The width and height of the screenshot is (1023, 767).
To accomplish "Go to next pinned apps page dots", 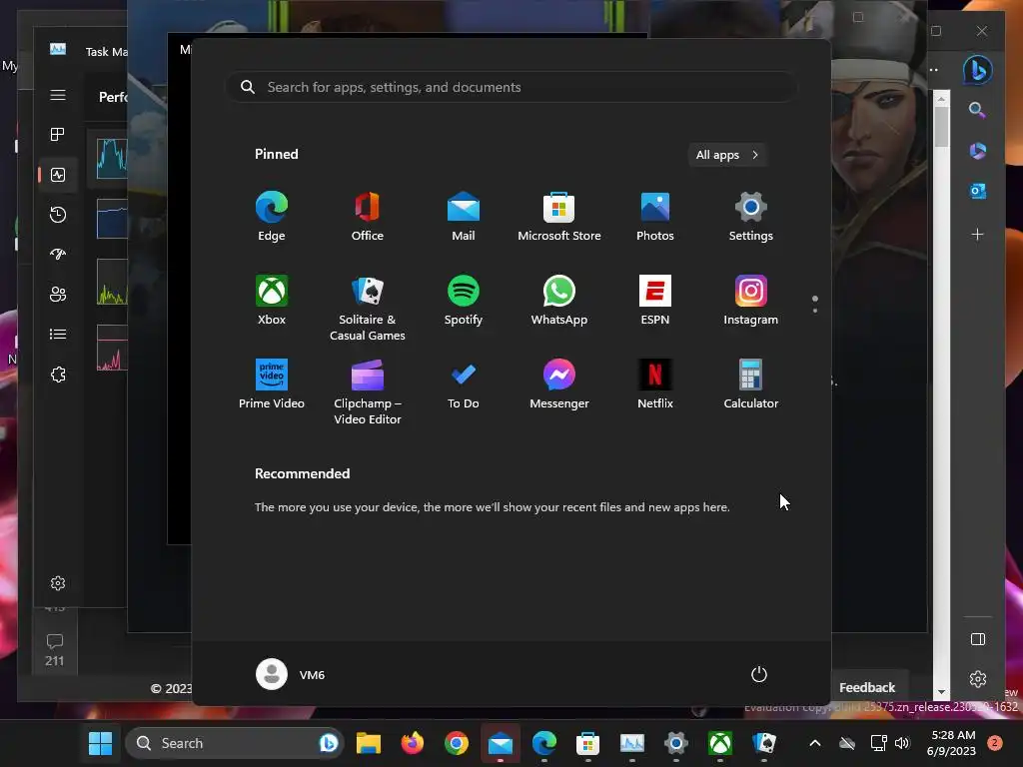I will coord(815,305).
